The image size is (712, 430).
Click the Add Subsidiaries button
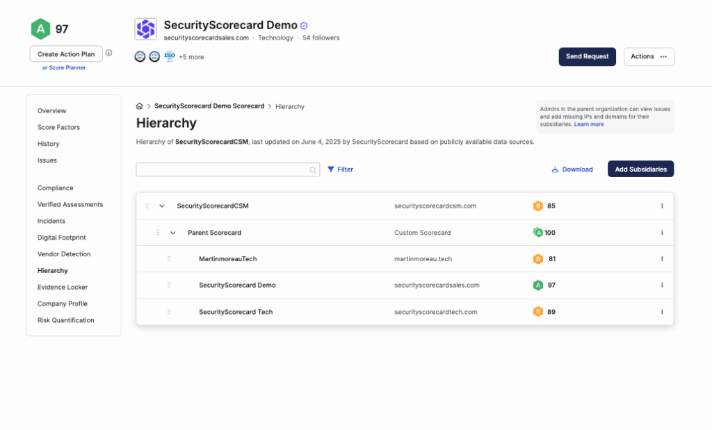tap(640, 169)
